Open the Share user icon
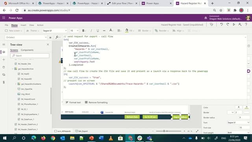The image size is (252, 142). 240,24
